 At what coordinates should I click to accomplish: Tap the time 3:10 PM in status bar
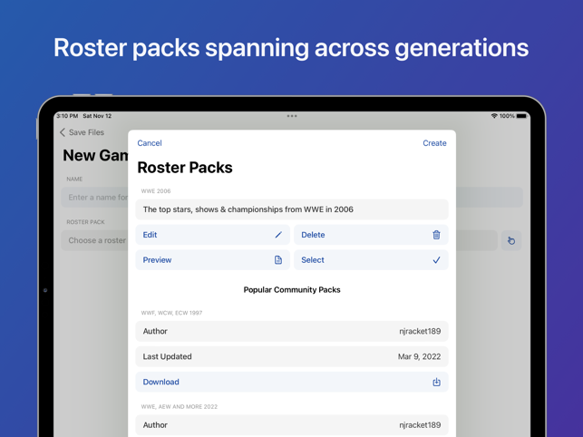[67, 116]
